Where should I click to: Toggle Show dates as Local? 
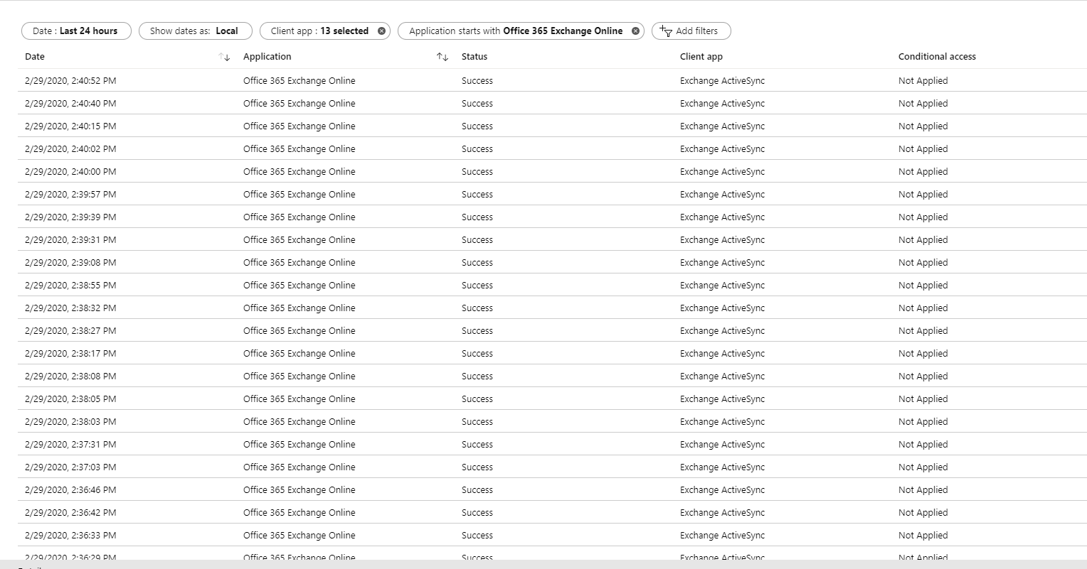pyautogui.click(x=196, y=31)
